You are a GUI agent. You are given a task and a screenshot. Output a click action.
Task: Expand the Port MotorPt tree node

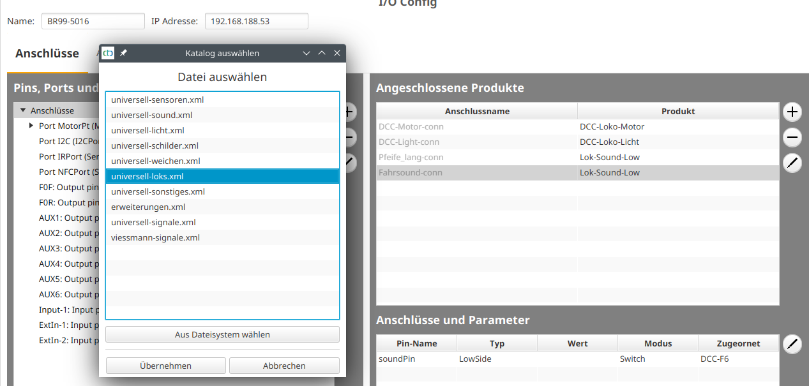[31, 126]
